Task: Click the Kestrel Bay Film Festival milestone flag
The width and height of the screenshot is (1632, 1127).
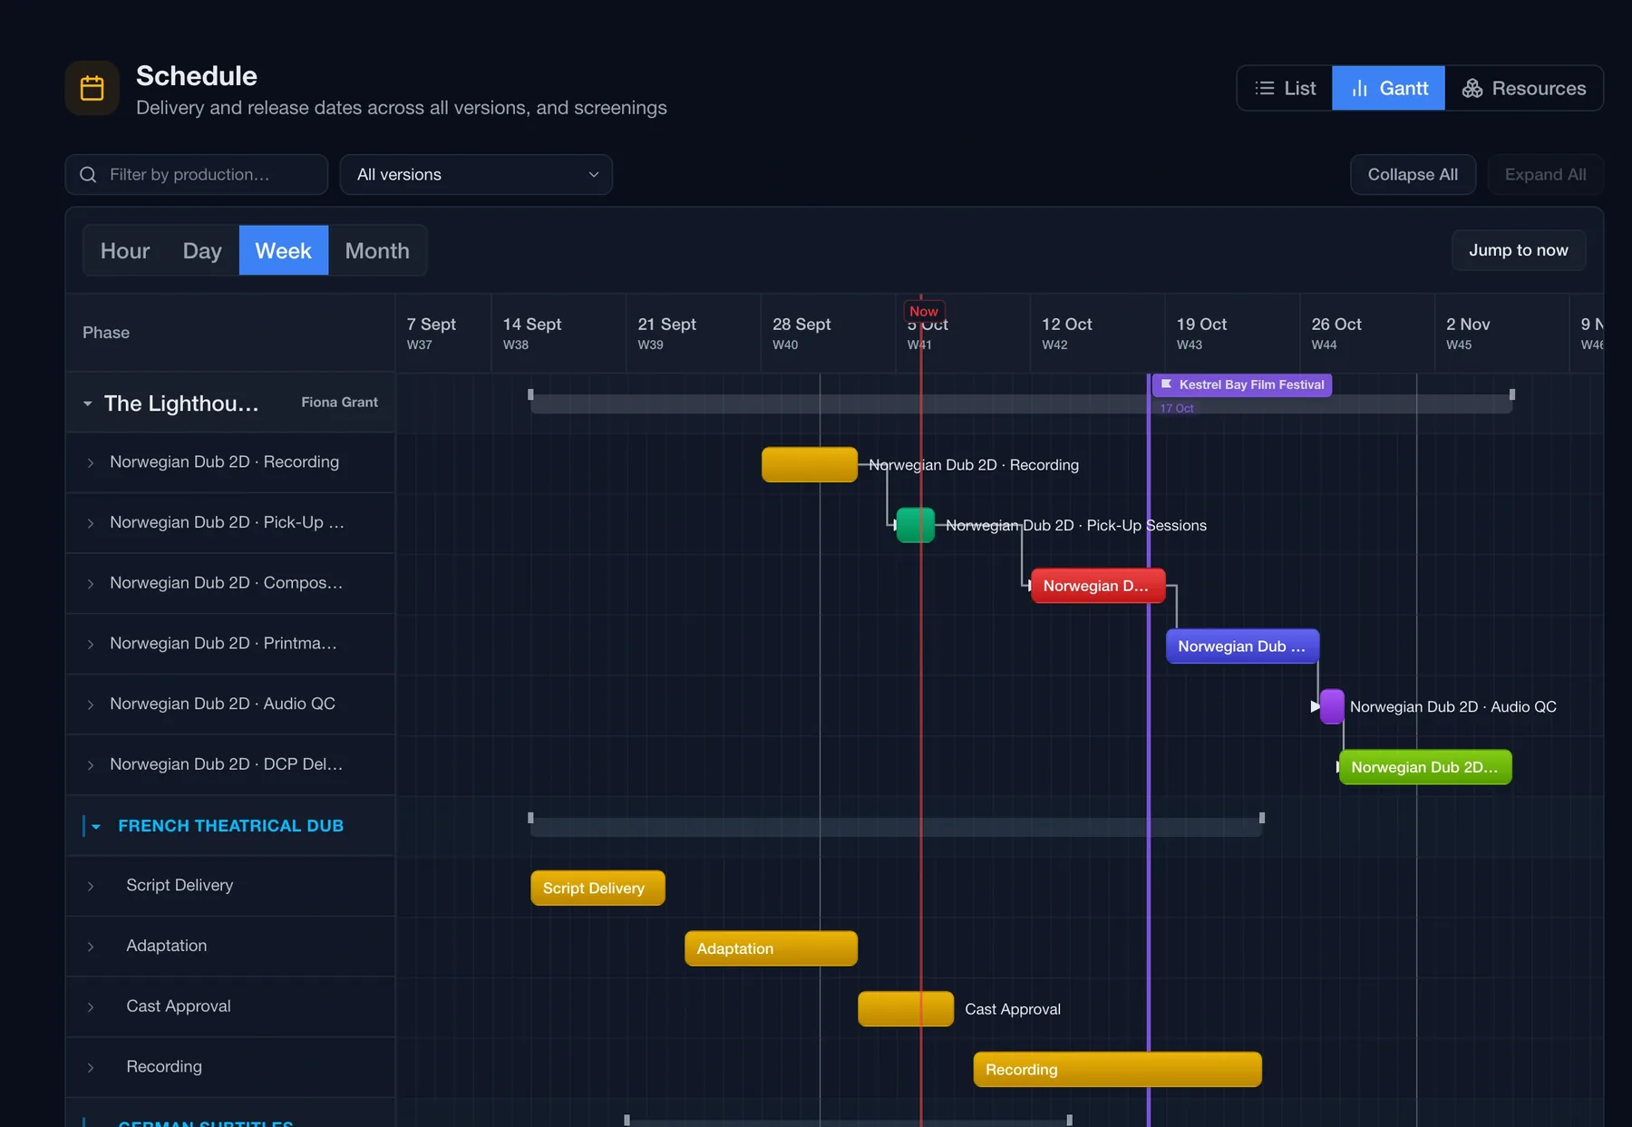Action: tap(1241, 384)
